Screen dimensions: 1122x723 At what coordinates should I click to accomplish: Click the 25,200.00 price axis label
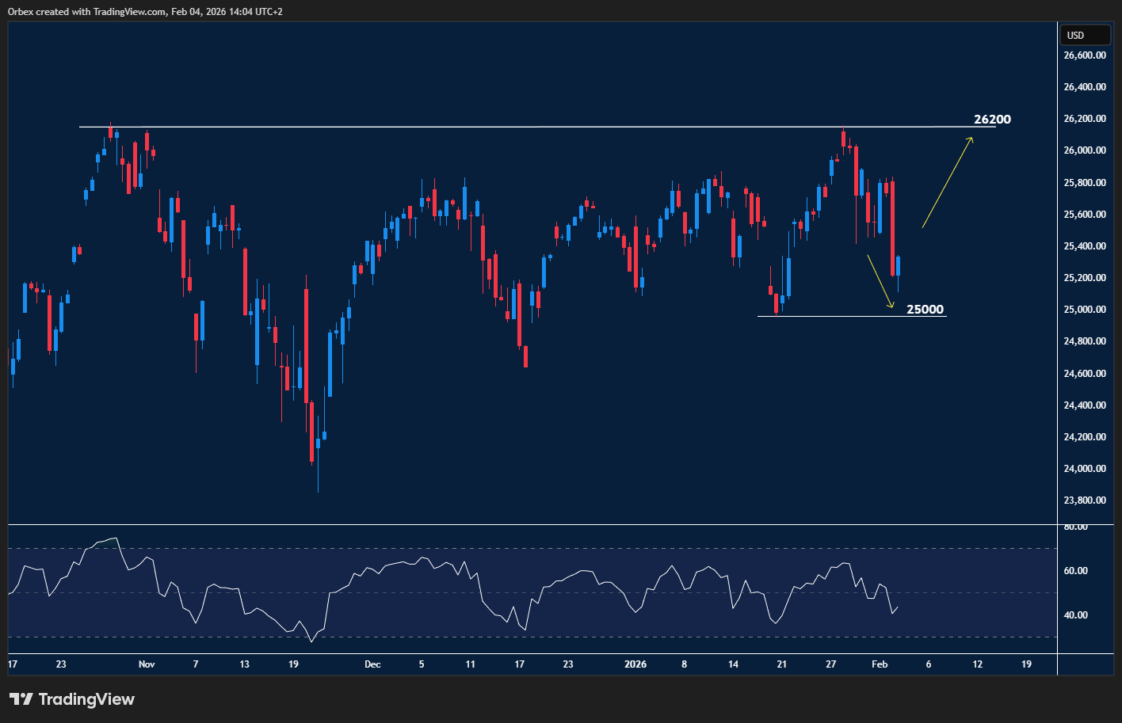(x=1085, y=278)
